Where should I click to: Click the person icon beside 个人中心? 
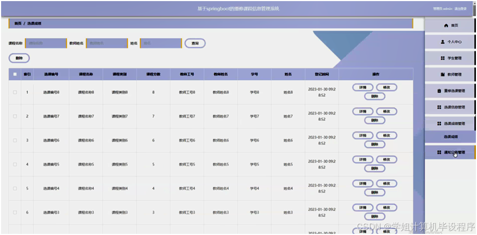442,42
